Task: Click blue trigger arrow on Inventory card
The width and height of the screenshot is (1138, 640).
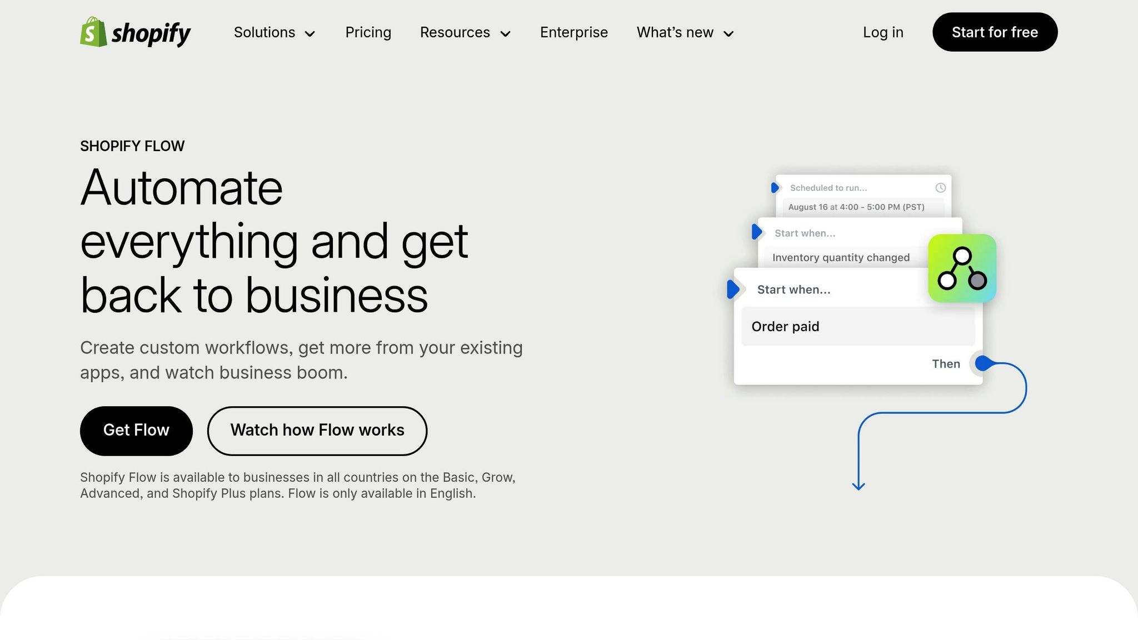Action: coord(756,232)
